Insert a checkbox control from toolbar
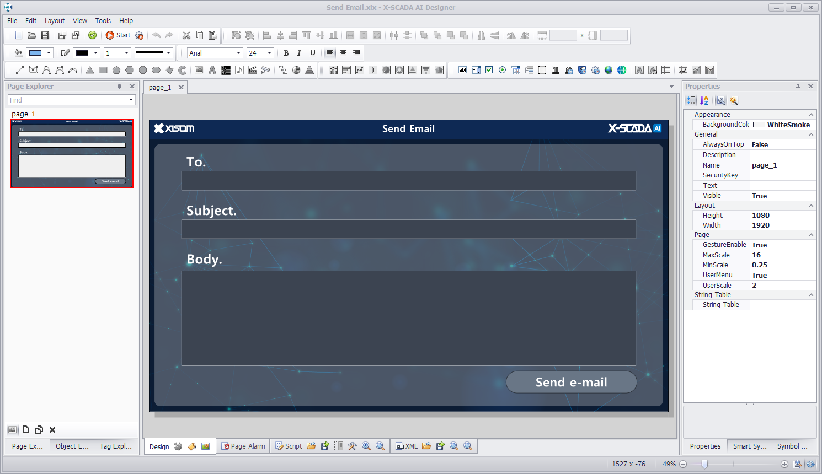Screen dimensions: 822x474 click(489, 70)
